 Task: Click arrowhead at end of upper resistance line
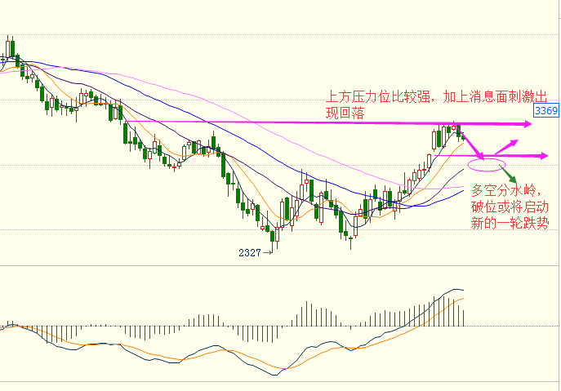point(527,124)
